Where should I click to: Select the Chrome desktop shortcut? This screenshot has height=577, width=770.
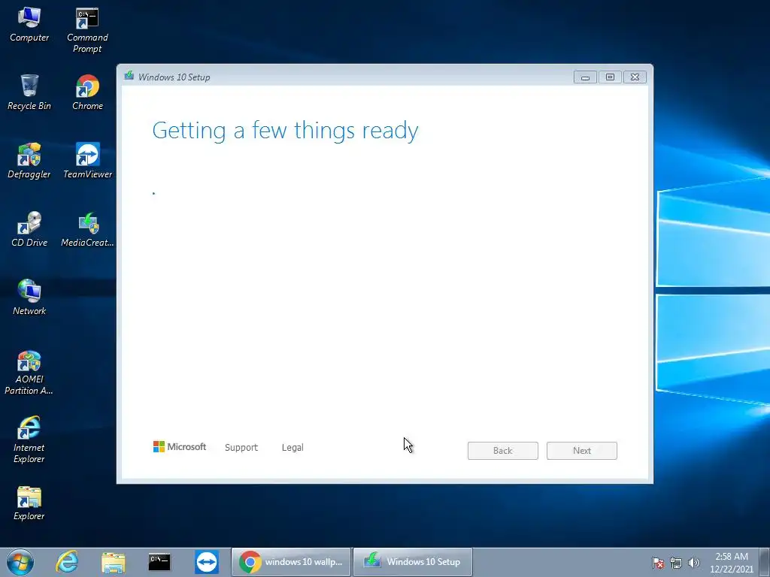(x=87, y=92)
